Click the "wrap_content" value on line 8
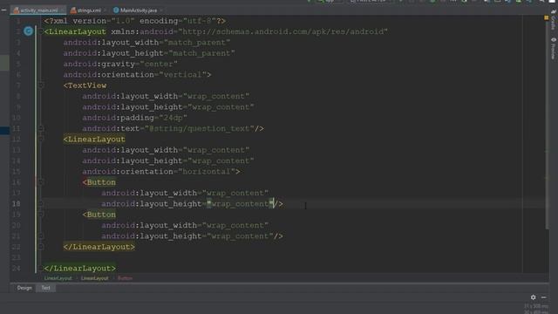This screenshot has height=314, width=558. point(216,97)
